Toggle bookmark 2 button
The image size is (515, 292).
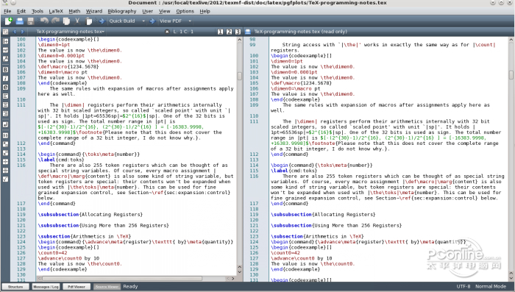point(229,32)
